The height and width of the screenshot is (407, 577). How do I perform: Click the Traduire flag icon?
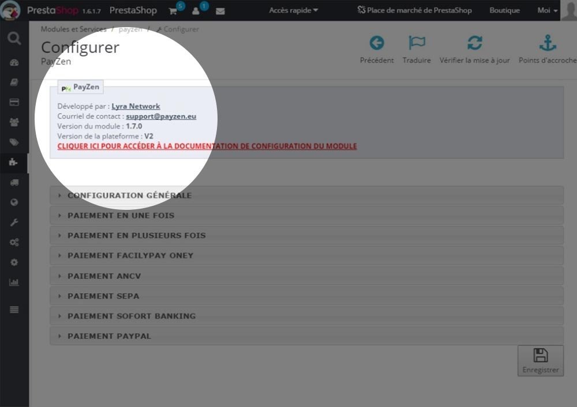[x=417, y=43]
